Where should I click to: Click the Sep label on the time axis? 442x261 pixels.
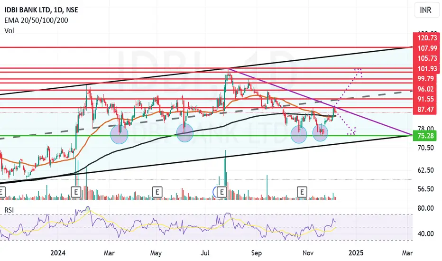(256, 253)
